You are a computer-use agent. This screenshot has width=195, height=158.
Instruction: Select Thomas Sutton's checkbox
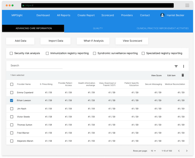12,125
